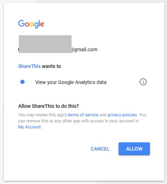Click the empty space left of CANCEL
This screenshot has height=184, width=167.
coord(53,149)
